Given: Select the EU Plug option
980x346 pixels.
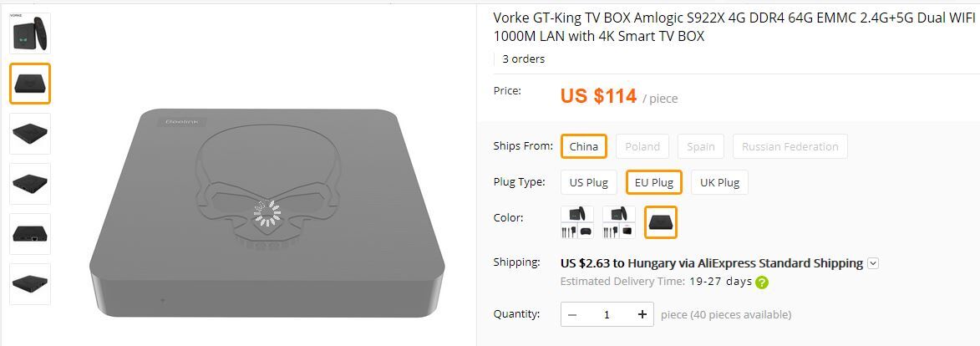Looking at the screenshot, I should 653,183.
